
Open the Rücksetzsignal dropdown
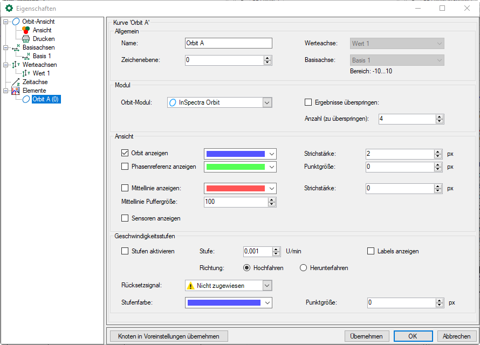click(267, 286)
